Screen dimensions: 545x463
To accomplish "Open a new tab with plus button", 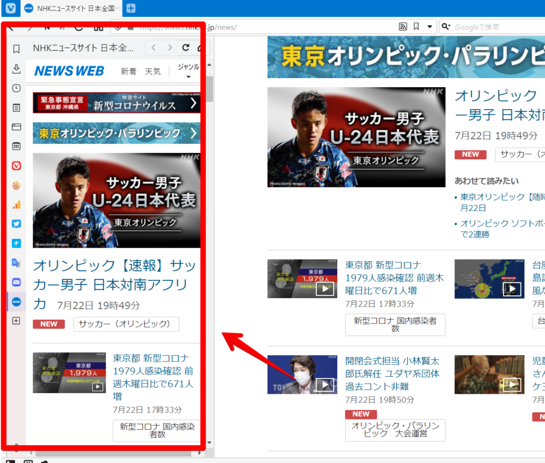I will [131, 8].
